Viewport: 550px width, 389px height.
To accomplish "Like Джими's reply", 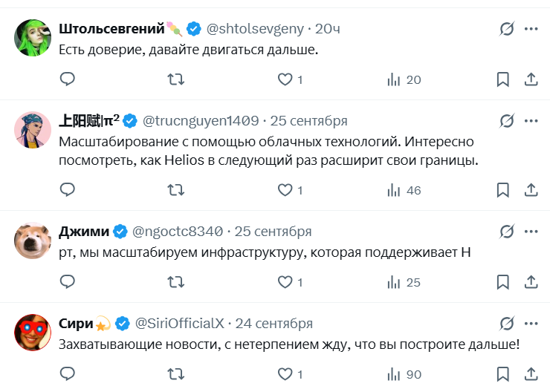I will click(285, 282).
